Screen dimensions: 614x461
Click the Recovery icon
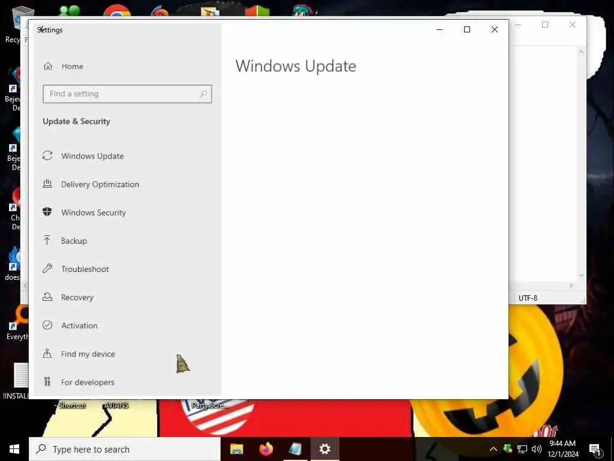(x=47, y=297)
